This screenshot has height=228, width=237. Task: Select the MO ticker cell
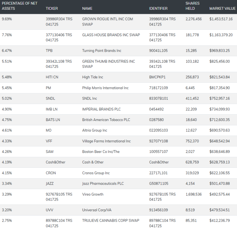pyautogui.click(x=48, y=130)
